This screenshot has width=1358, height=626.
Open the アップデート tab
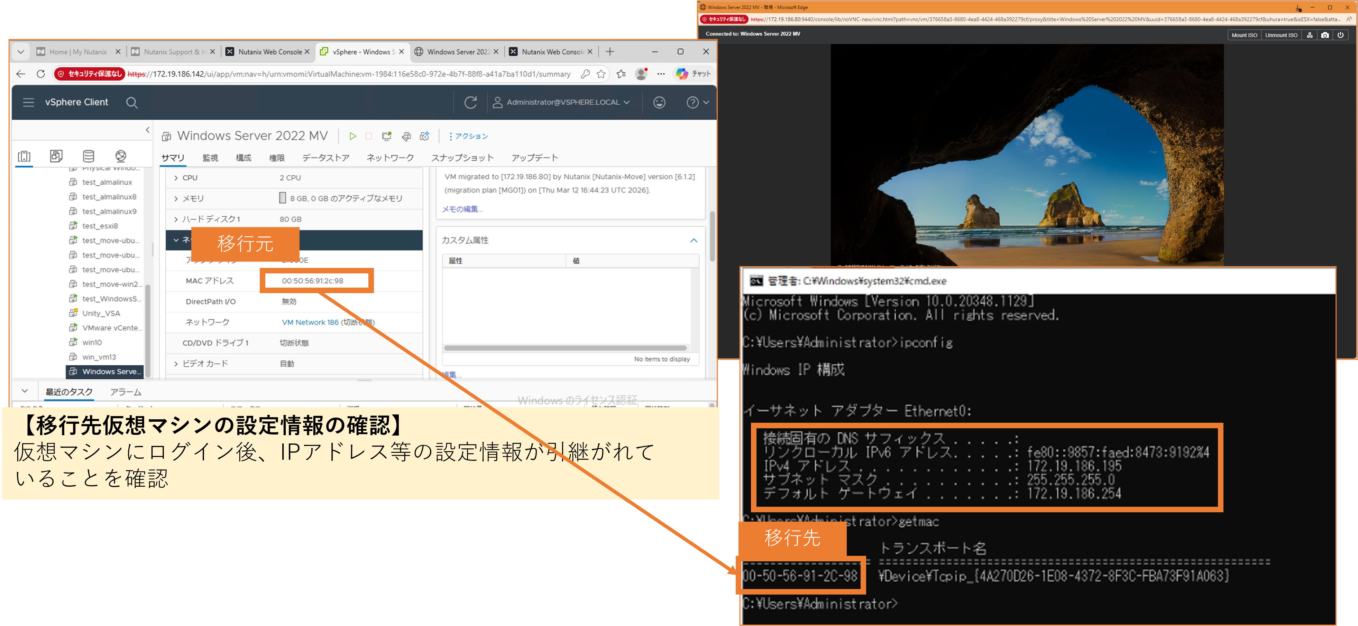pyautogui.click(x=534, y=158)
